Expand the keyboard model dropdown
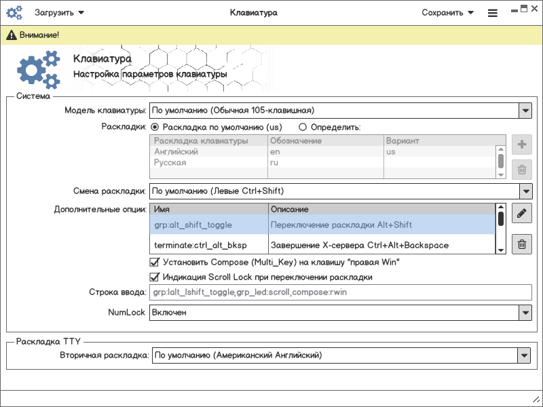This screenshot has height=407, width=543. click(525, 110)
